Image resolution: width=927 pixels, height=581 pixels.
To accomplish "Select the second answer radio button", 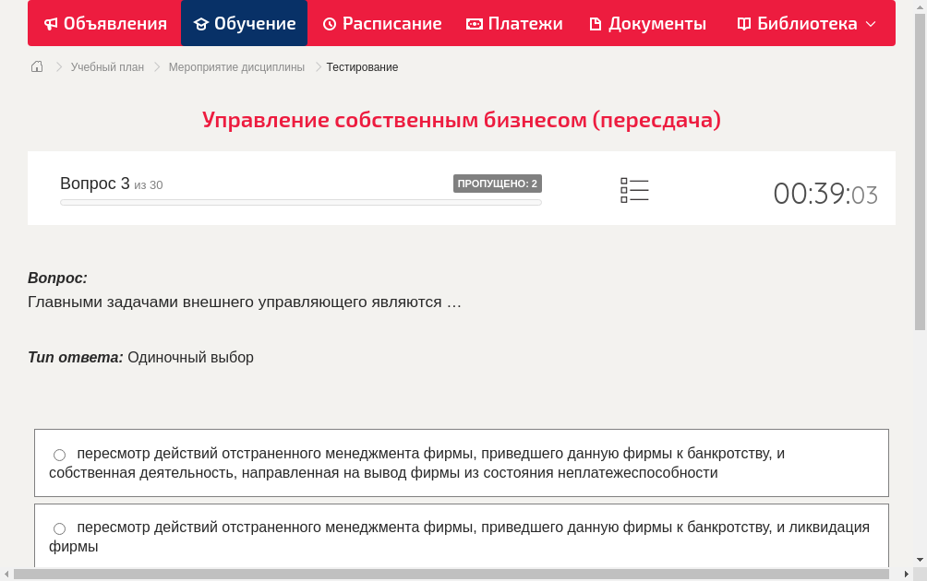I will (59, 528).
